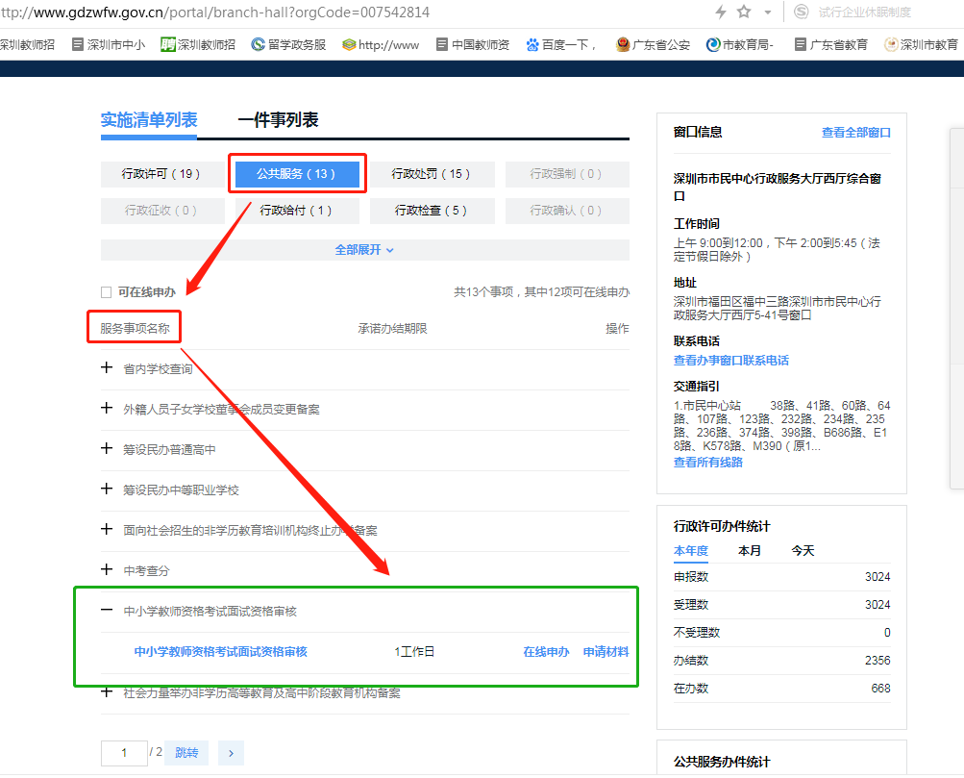Open the 市教育局 bookmark
964x778 pixels.
tap(740, 44)
